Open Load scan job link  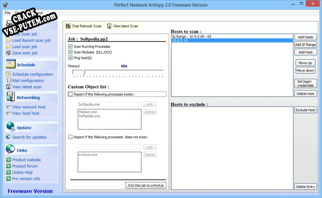(x=24, y=47)
